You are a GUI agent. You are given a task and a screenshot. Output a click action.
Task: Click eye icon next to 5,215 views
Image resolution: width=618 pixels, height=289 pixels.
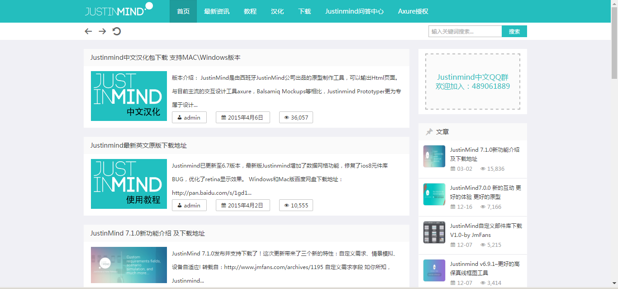483,245
